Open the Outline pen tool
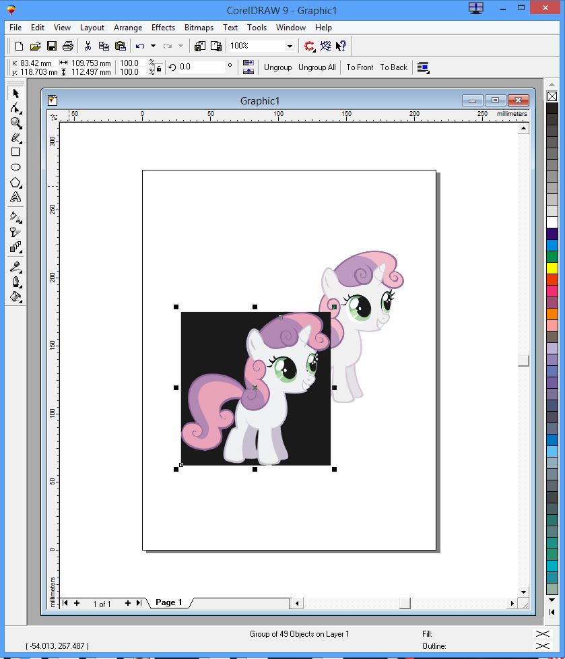This screenshot has width=565, height=659. click(x=15, y=281)
